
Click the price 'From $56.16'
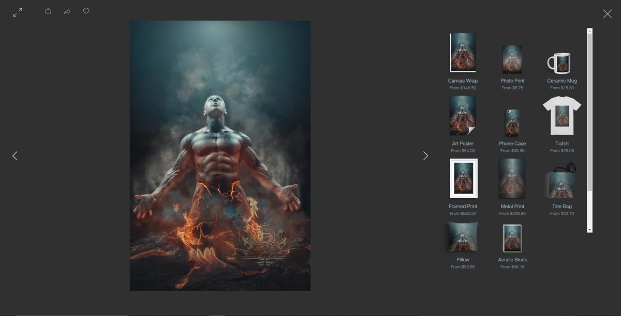[512, 267]
